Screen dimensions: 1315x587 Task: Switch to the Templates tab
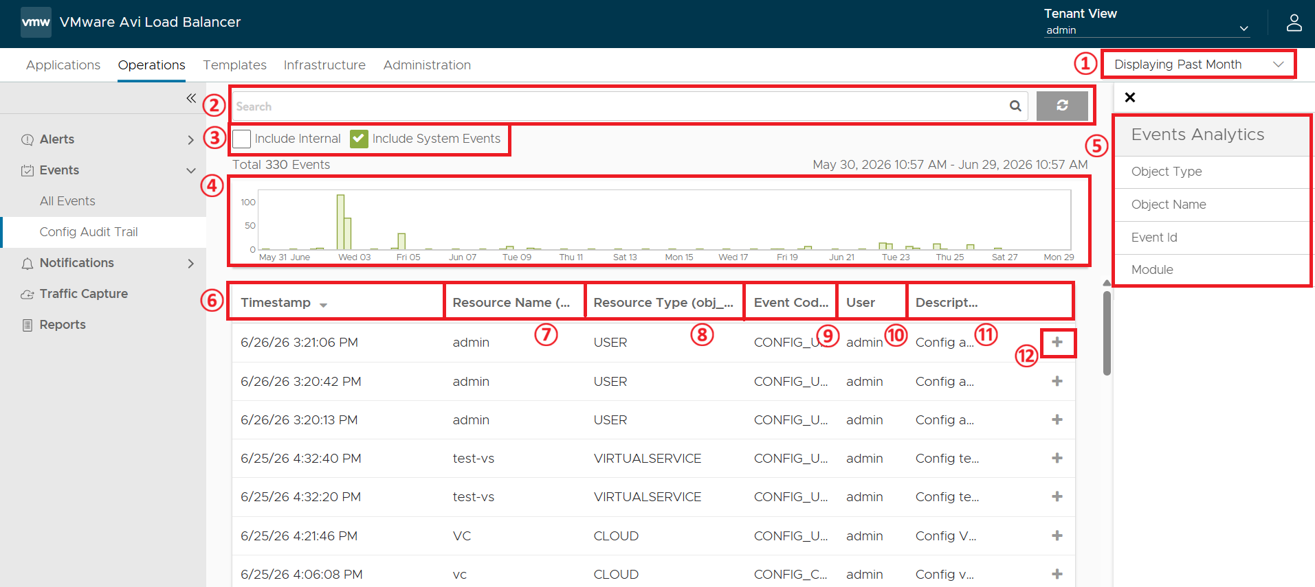(234, 65)
